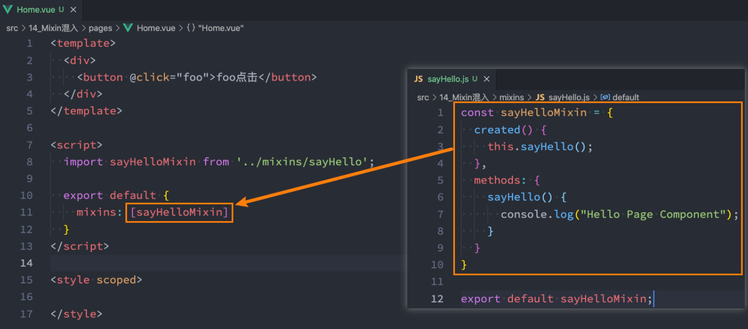
Task: Click the Vue icon in Home.vue breadcrumb
Action: (x=128, y=28)
